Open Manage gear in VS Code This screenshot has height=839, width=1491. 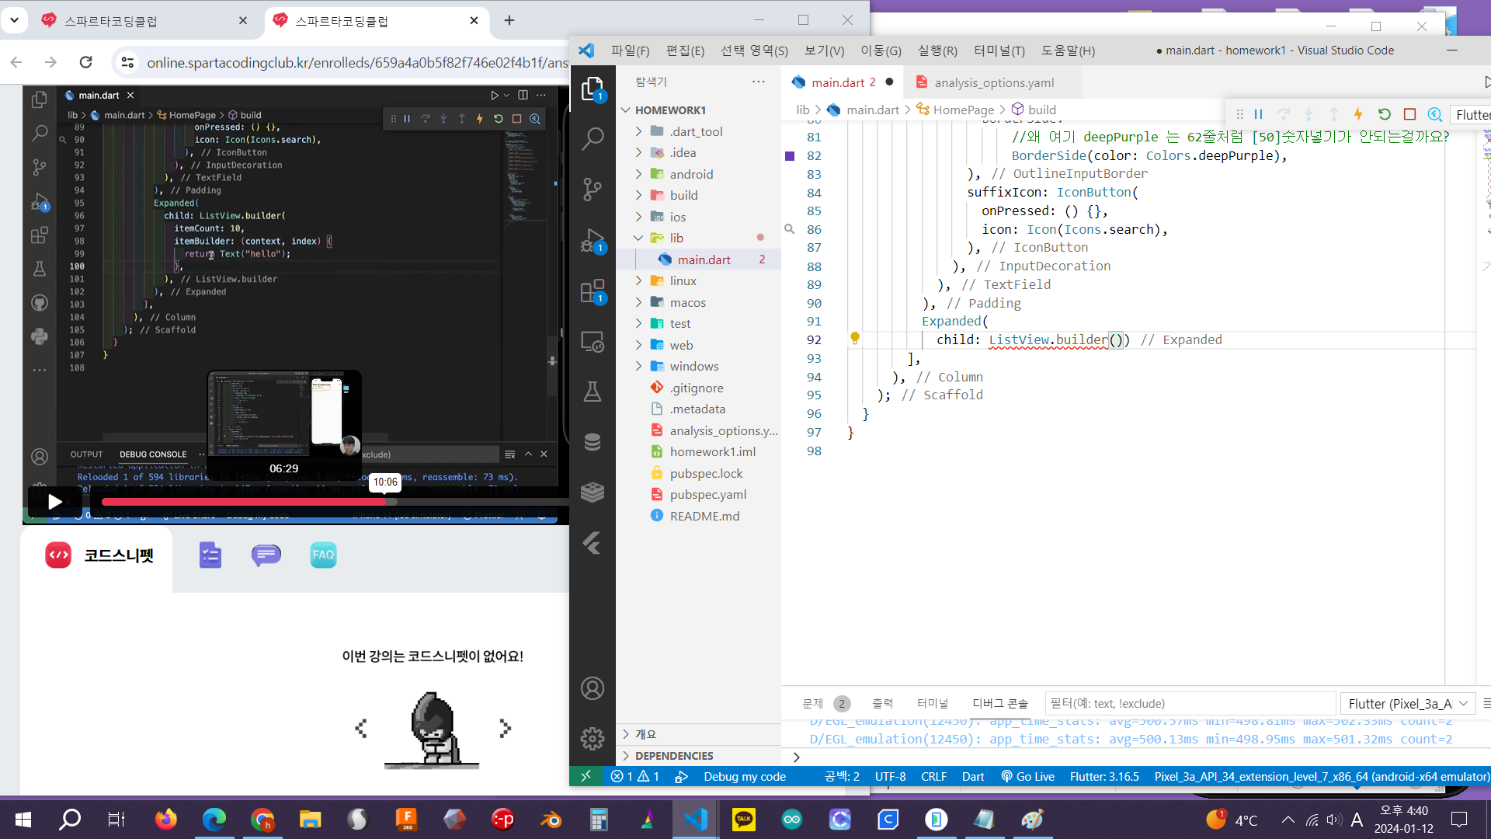593,738
